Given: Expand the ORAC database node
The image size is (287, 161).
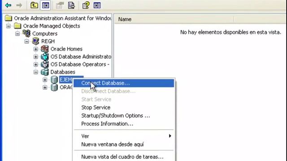Looking at the screenshot, I should coord(45,88).
